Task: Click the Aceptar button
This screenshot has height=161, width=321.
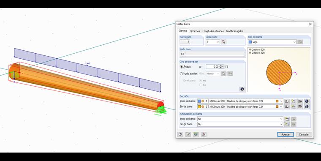Action: pos(286,134)
